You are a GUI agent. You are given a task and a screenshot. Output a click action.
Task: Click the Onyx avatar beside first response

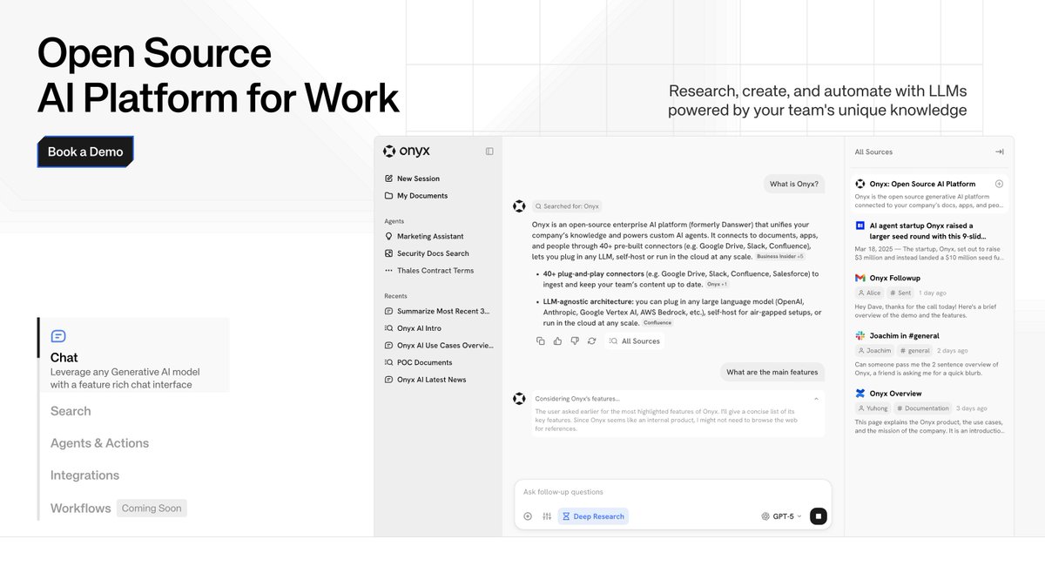(519, 206)
